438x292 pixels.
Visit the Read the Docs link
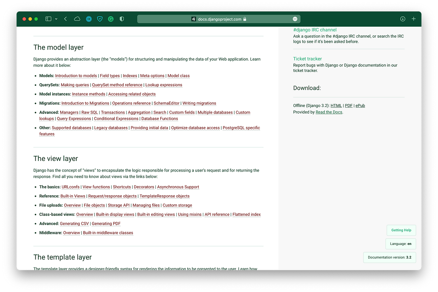[x=328, y=112]
